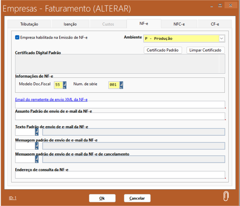Click F4 lookup icon beside Num. de série
Viewport: 240px width, 206px height.
pos(121,85)
